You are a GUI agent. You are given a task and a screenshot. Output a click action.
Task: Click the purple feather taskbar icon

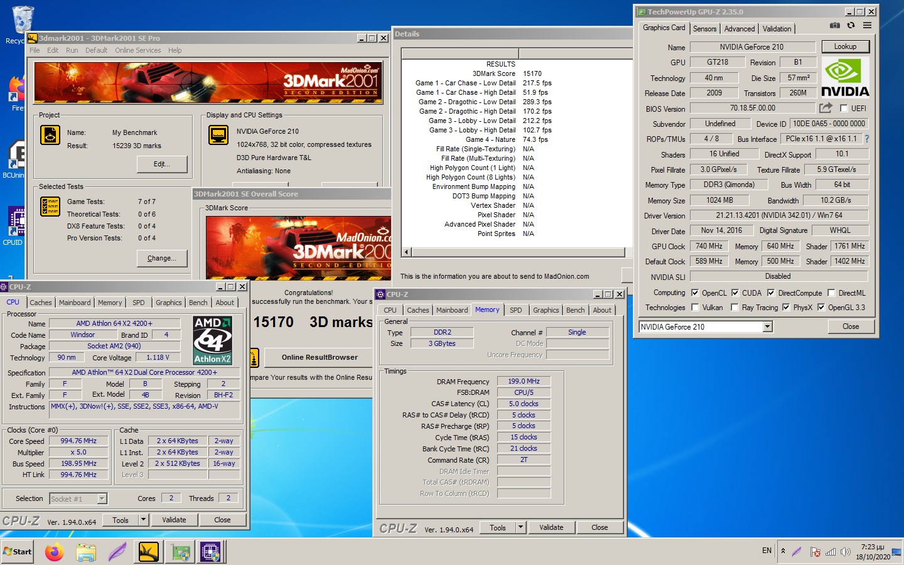(x=117, y=552)
